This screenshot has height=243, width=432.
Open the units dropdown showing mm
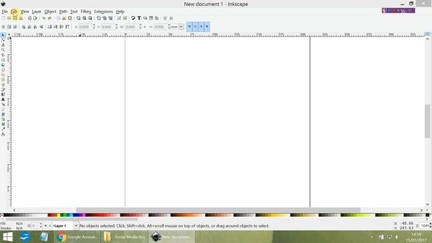click(177, 27)
